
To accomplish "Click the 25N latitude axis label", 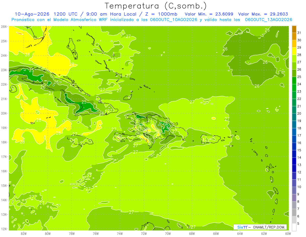I will pos(4,41).
